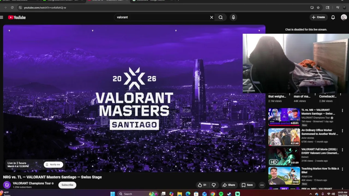349x196 pixels.
Task: Show hidden tray icons chevron
Action: coord(311,194)
